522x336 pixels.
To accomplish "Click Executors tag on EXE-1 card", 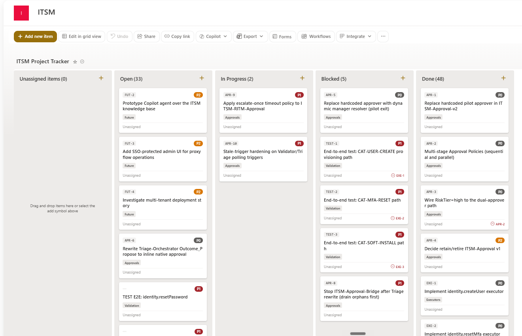I will coord(433,300).
